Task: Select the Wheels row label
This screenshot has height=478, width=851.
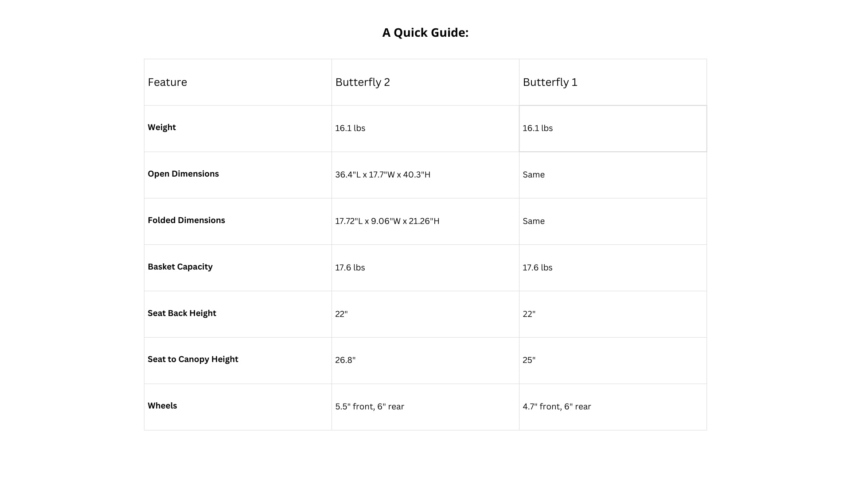Action: point(162,406)
